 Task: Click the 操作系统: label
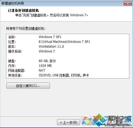click(x=15, y=51)
